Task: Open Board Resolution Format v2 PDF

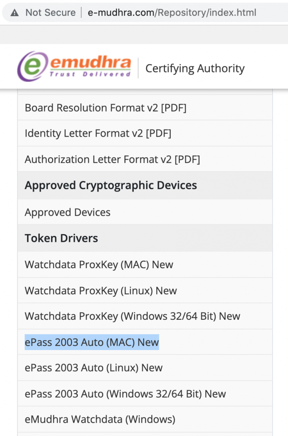Action: pyautogui.click(x=105, y=108)
